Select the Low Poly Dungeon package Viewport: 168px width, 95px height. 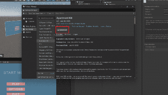(x=46, y=68)
